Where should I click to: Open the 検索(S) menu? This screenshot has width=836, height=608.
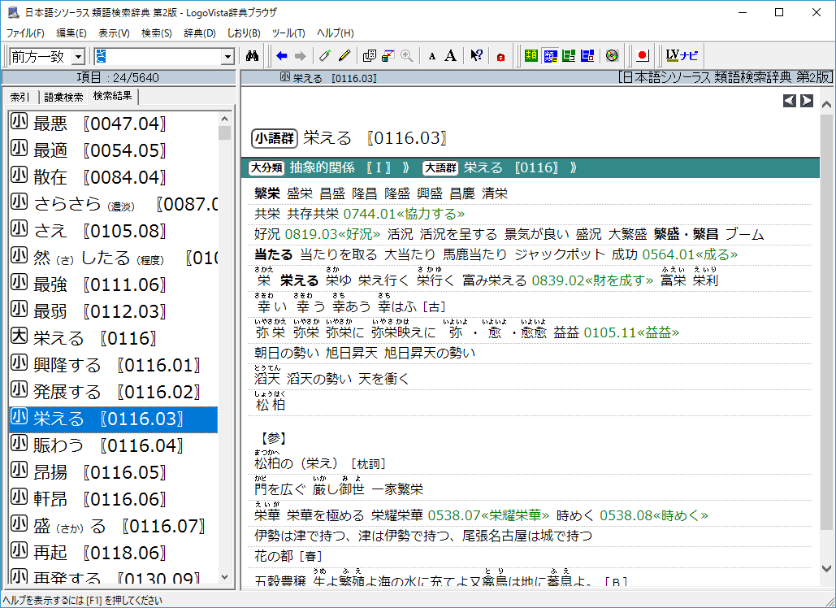(x=157, y=33)
